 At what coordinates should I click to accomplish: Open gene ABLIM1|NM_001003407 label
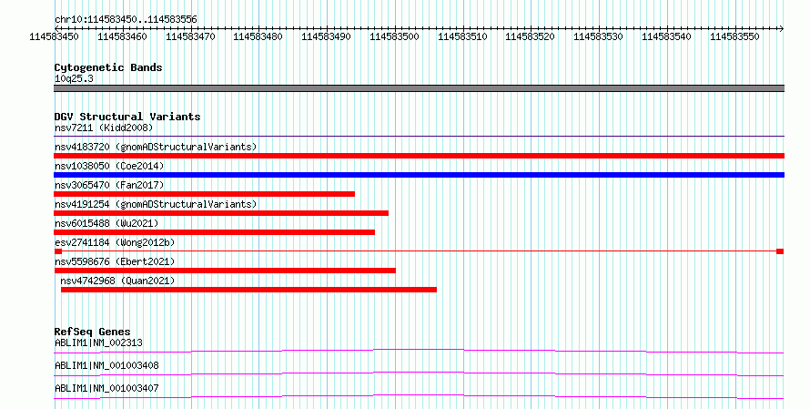point(106,388)
